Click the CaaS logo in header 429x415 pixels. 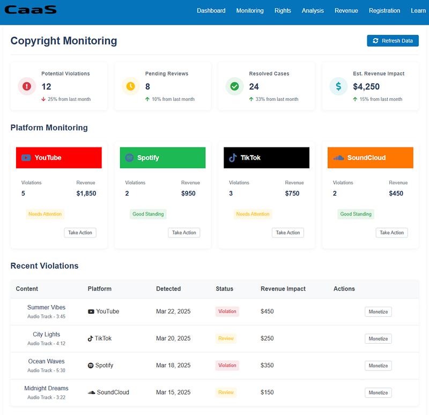coord(31,10)
